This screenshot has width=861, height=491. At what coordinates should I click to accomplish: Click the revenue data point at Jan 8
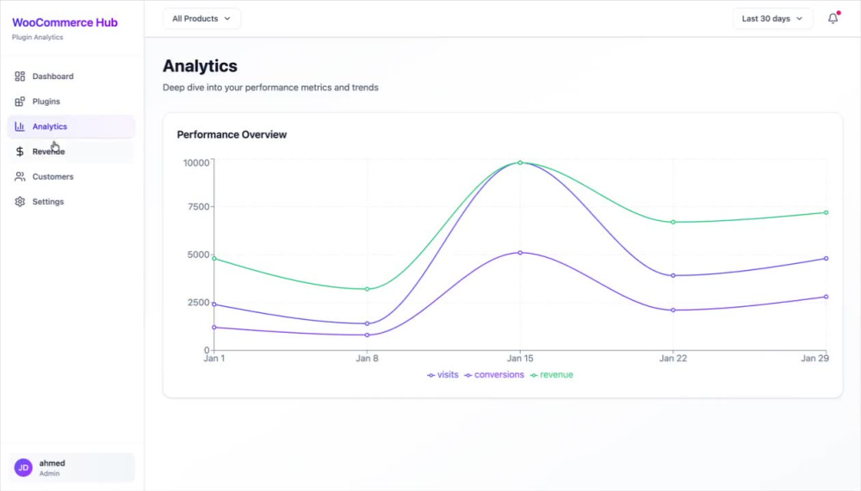pos(368,289)
